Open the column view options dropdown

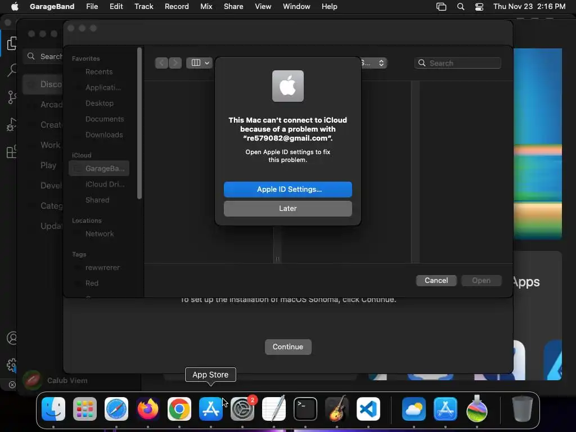click(x=200, y=63)
